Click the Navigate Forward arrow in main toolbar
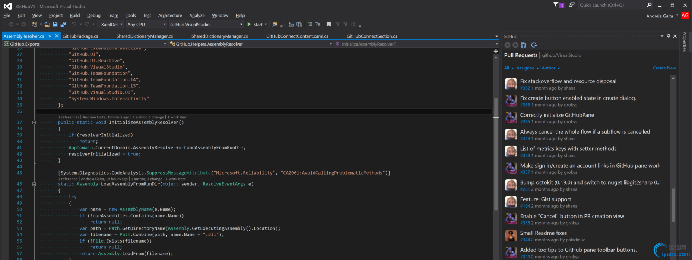 click(x=23, y=25)
